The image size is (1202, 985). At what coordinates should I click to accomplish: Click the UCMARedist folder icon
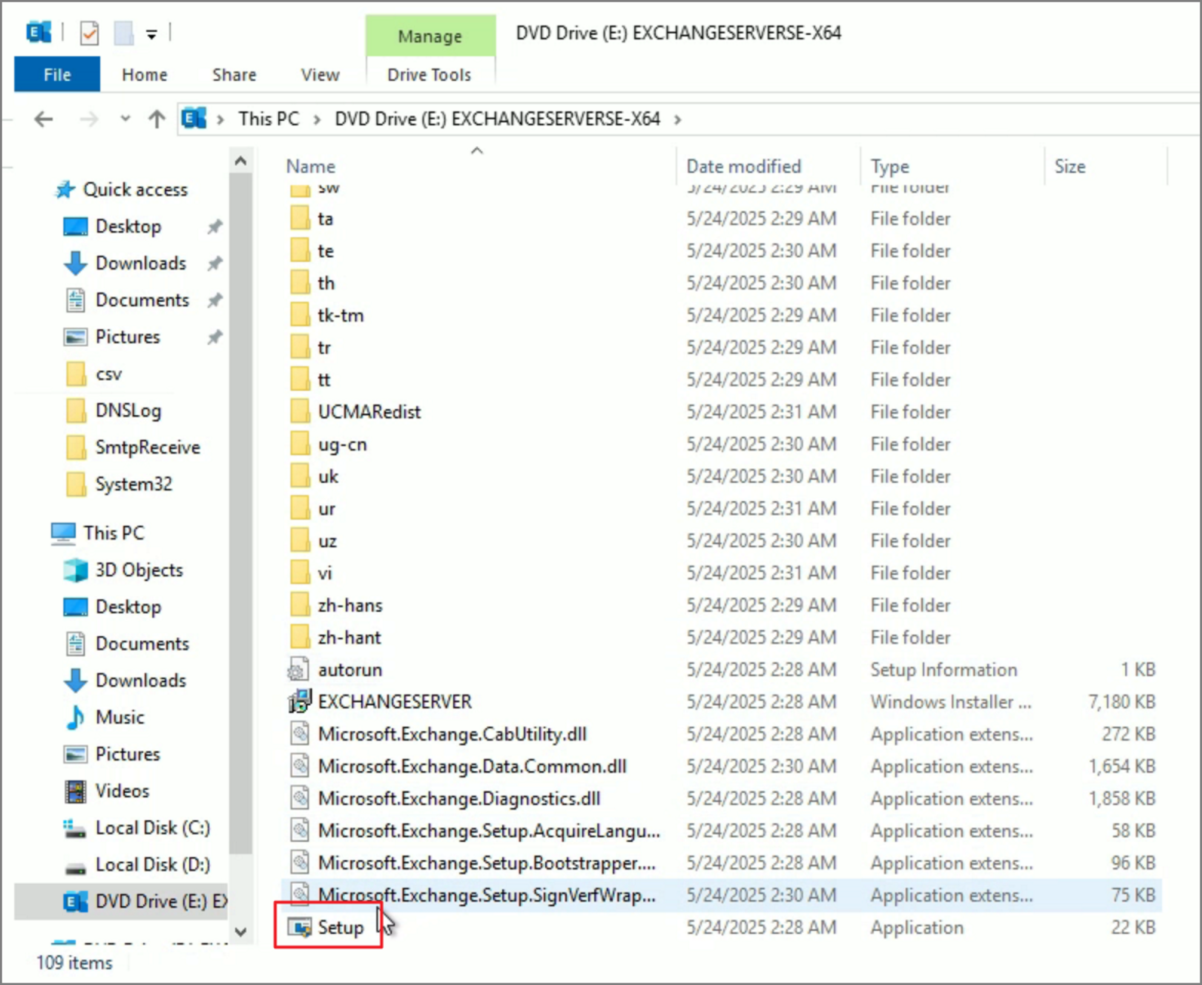[300, 412]
